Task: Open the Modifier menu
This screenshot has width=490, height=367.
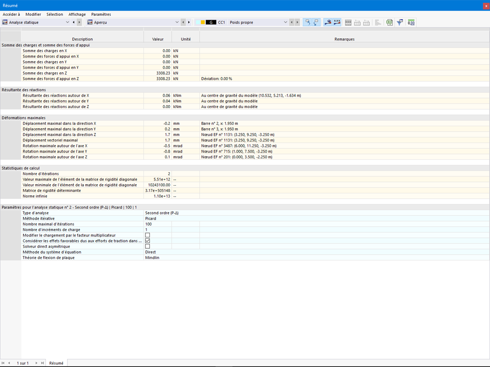Action: pos(33,14)
